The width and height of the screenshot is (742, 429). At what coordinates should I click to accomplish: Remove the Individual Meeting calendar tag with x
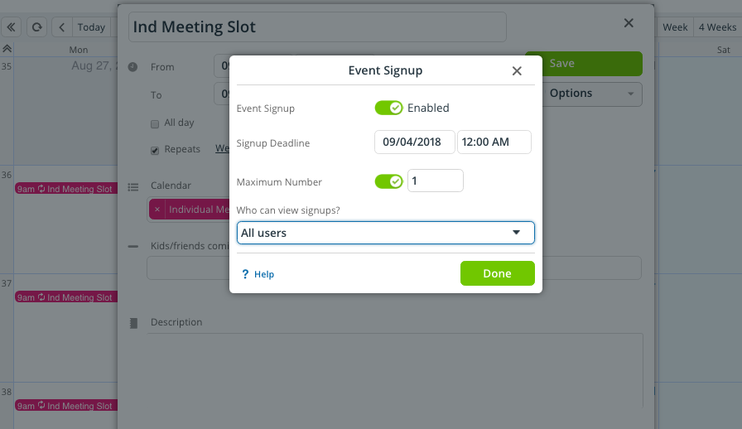pyautogui.click(x=157, y=210)
